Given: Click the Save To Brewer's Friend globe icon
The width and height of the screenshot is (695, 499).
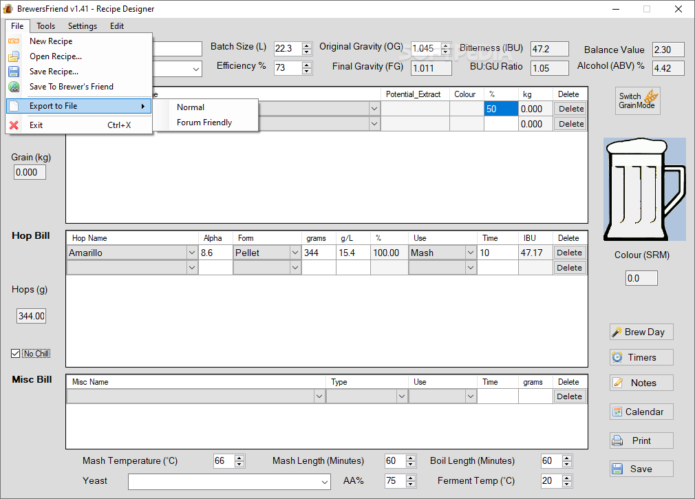Looking at the screenshot, I should pos(14,87).
